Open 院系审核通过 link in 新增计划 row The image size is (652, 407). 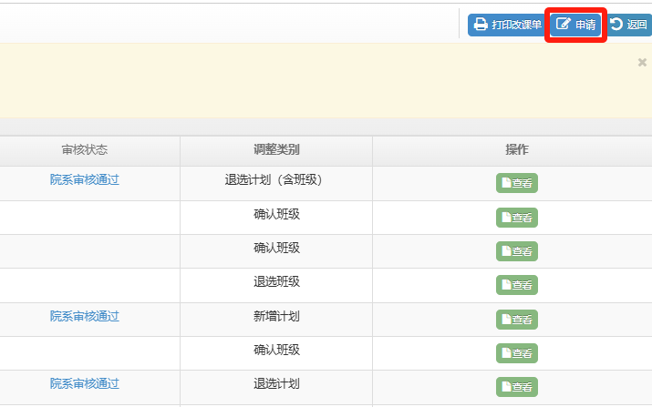(x=85, y=317)
